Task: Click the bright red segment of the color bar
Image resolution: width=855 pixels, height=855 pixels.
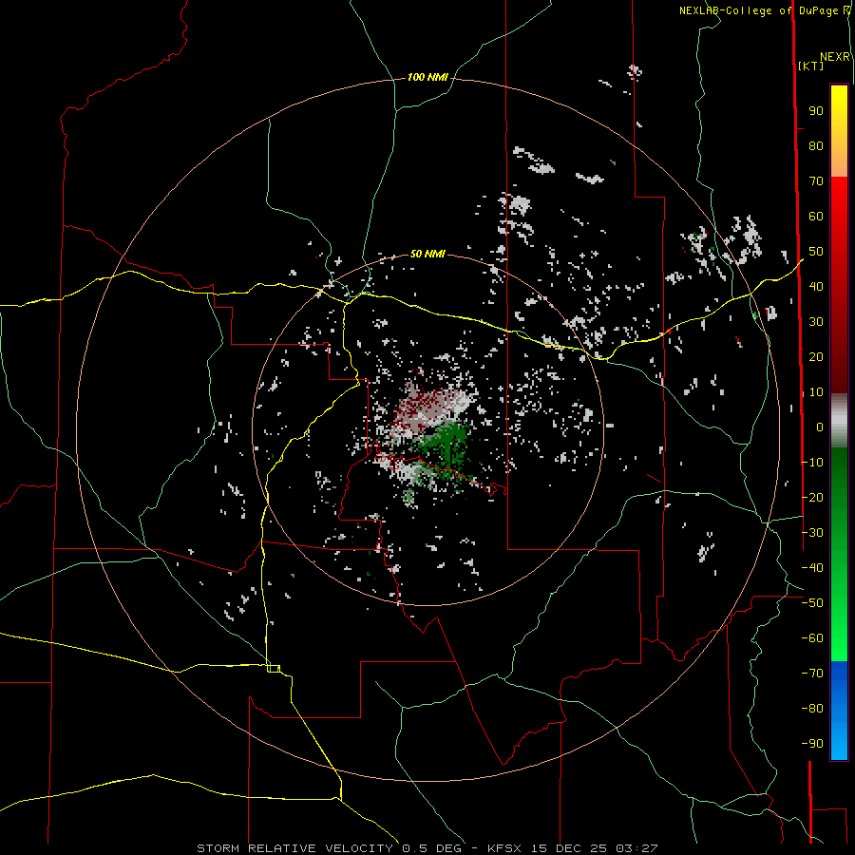Action: pyautogui.click(x=839, y=195)
